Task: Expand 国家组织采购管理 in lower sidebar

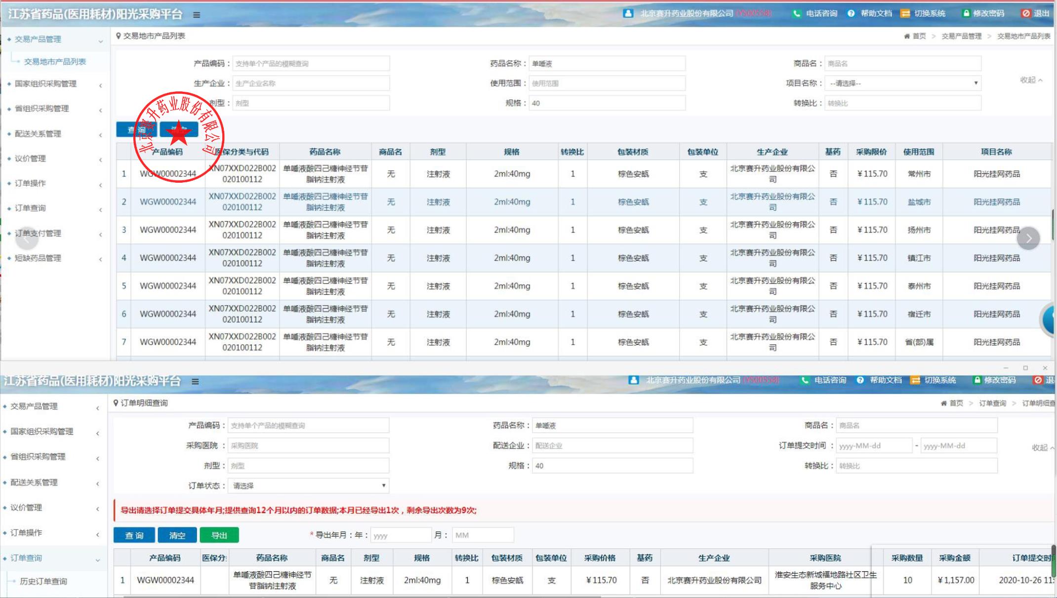Action: click(53, 432)
